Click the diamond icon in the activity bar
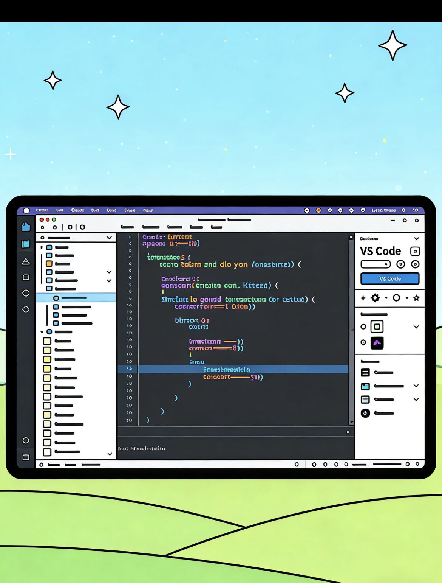The height and width of the screenshot is (583, 442). tap(26, 309)
